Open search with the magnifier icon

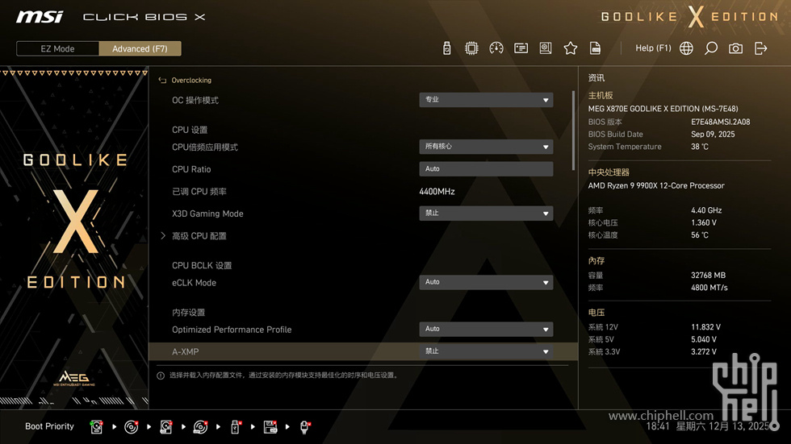point(711,48)
